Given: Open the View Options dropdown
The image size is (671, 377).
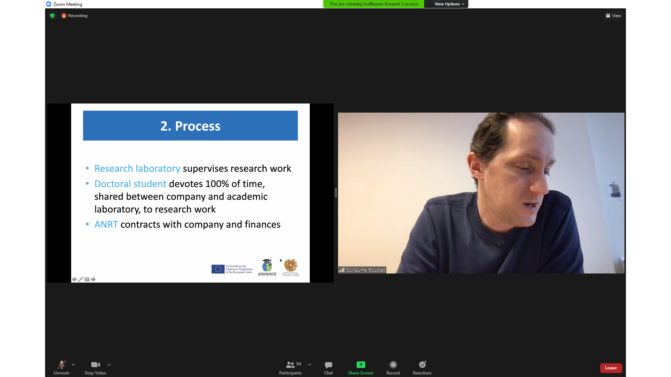Looking at the screenshot, I should [449, 4].
